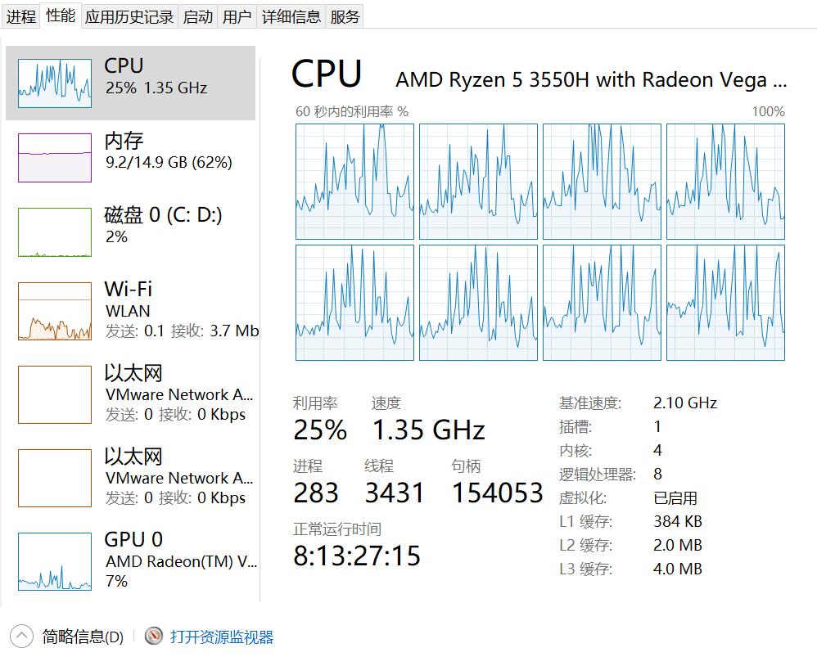Viewport: 817px width, 666px height.
Task: Collapse view with 简略信息 arrow icon
Action: click(x=21, y=637)
